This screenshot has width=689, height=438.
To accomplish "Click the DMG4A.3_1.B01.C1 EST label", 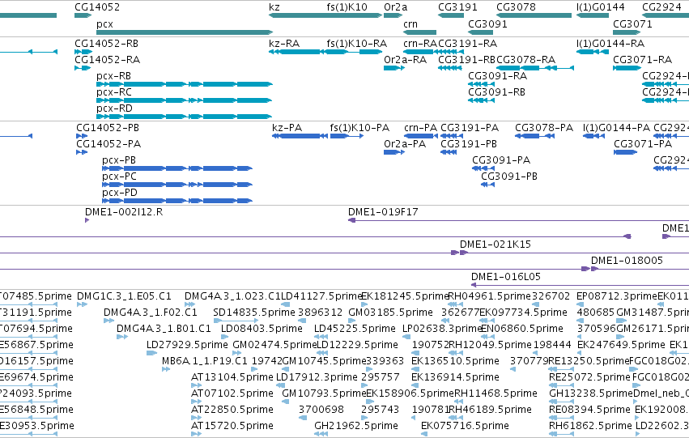I will [x=164, y=329].
